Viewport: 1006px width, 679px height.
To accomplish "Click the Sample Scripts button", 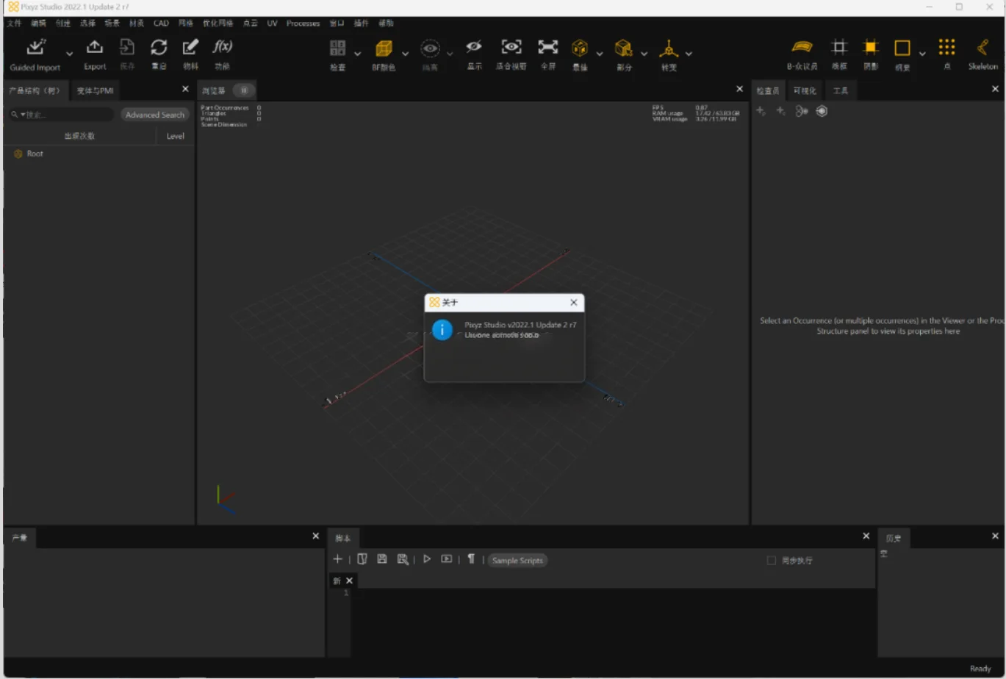I will (x=517, y=560).
